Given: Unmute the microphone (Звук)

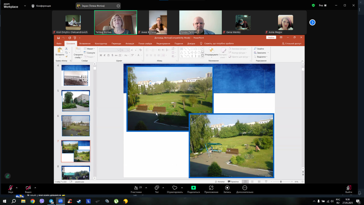Looking at the screenshot, I should [11, 188].
